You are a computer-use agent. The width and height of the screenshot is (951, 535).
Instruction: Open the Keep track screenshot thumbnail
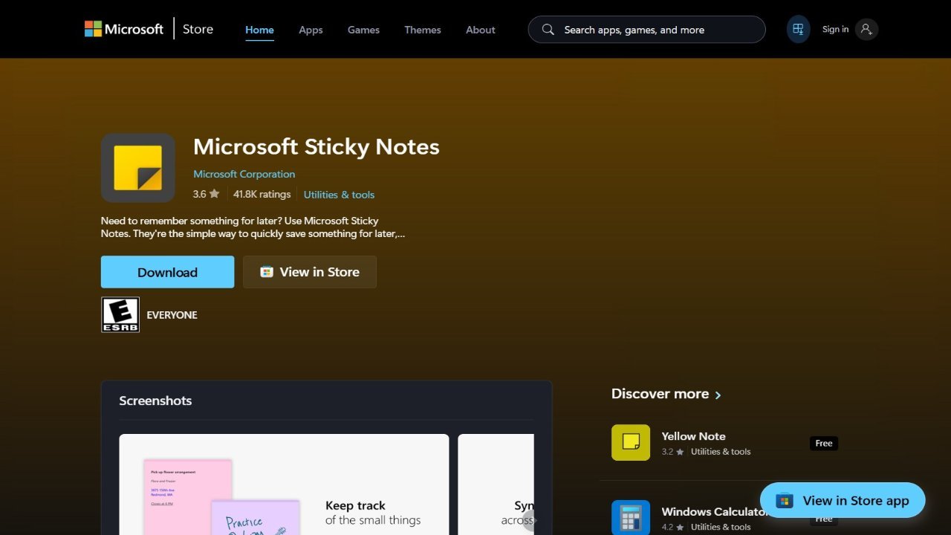coord(284,484)
